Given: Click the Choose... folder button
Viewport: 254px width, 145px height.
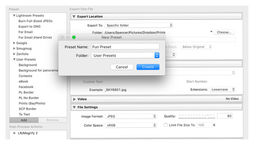Looking at the screenshot, I should [224, 32].
